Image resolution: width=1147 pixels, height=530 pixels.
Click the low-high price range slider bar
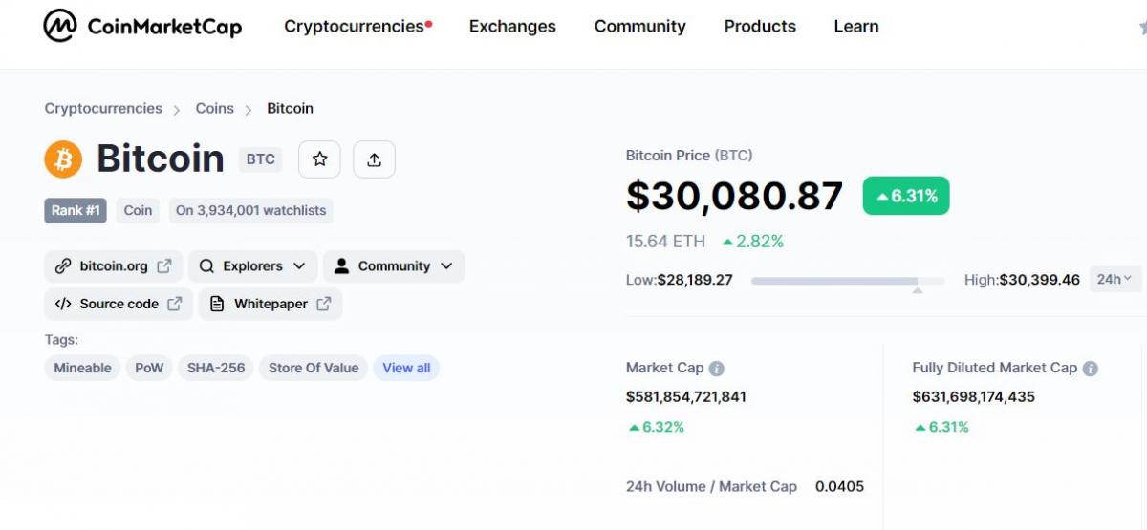[848, 281]
